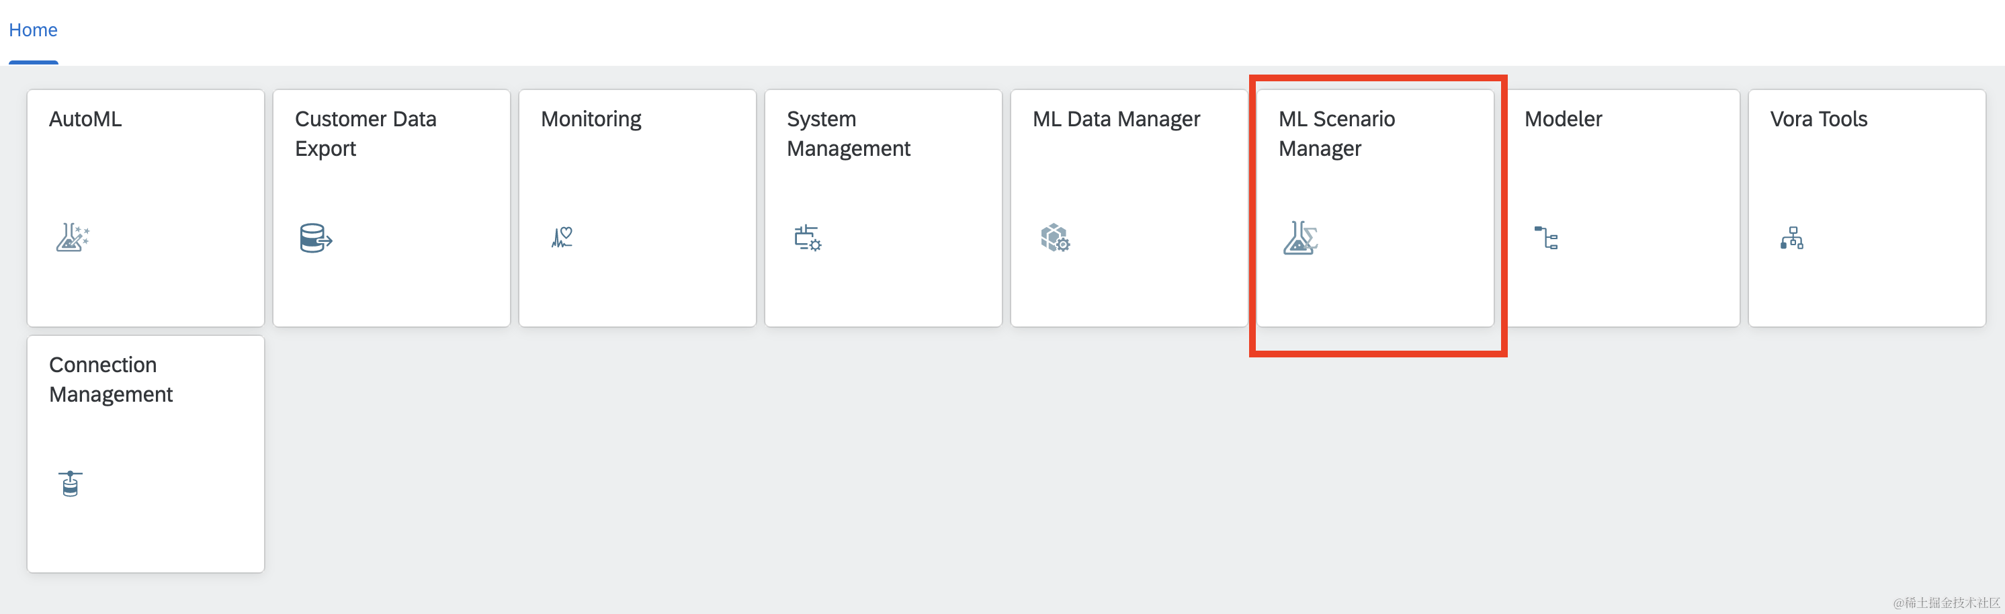The image size is (2005, 614).
Task: Open ML Scenario Manager tile title
Action: pos(1336,134)
